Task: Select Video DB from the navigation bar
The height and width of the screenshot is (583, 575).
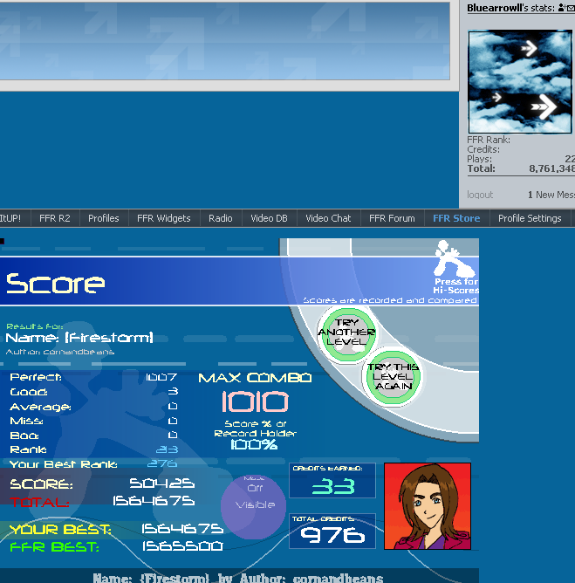Action: (269, 218)
